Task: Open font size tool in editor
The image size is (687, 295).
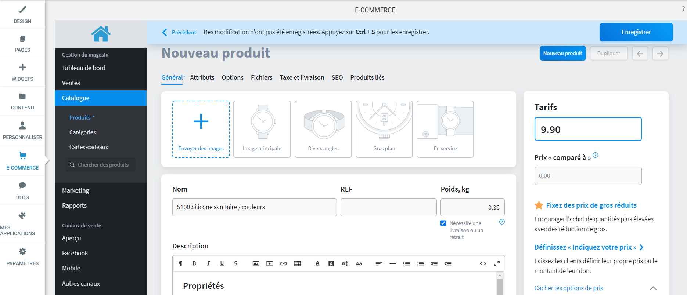Action: pyautogui.click(x=345, y=263)
